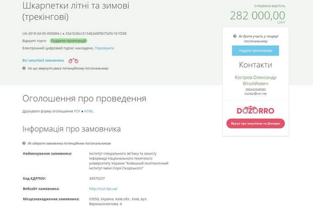The height and width of the screenshot is (210, 313).
Task: Click the DOZORRO logo
Action: click(255, 110)
